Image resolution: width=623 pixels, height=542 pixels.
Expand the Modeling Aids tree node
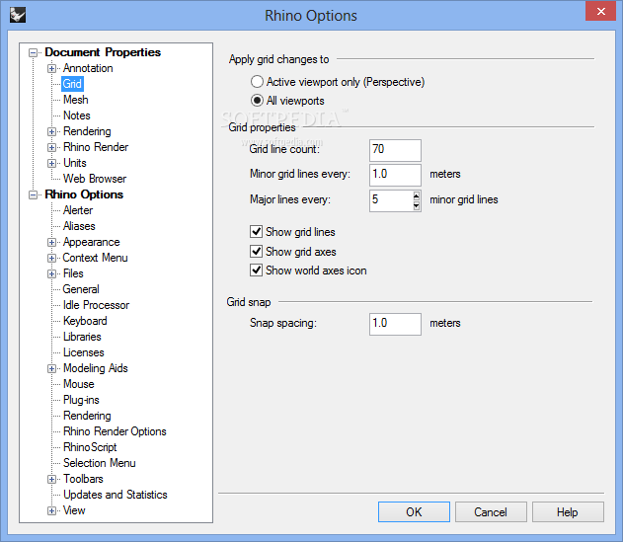pos(52,368)
